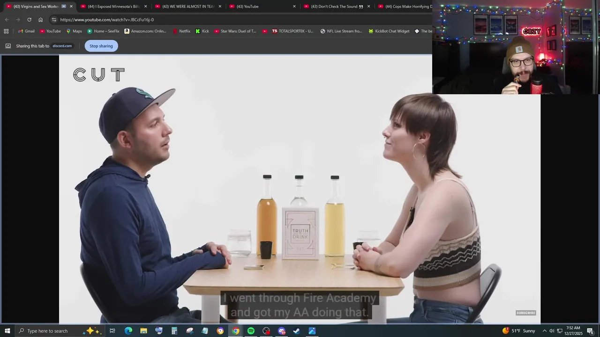The height and width of the screenshot is (337, 600).
Task: Click the browser home icon
Action: coord(40,20)
